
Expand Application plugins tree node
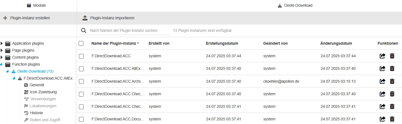[2, 43]
